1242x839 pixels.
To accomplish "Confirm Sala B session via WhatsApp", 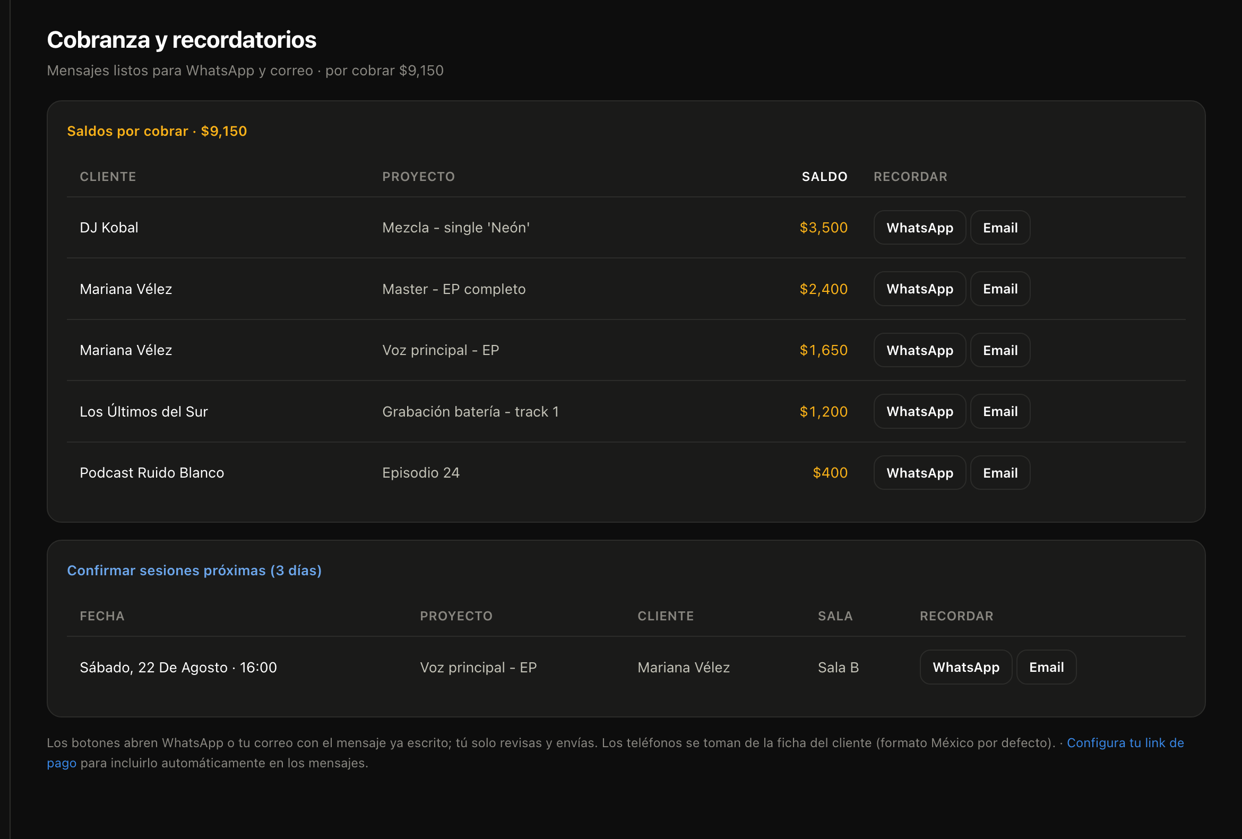I will pos(965,667).
